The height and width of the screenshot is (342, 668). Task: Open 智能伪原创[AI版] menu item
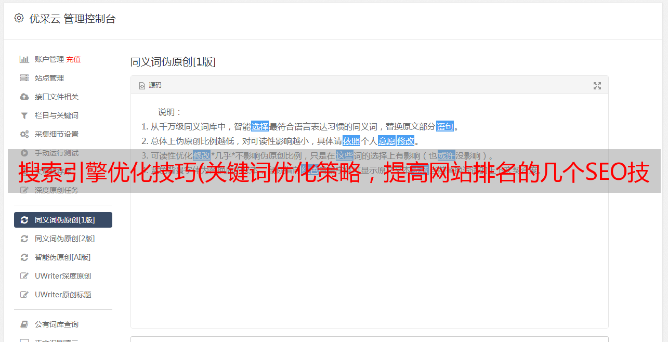click(63, 257)
